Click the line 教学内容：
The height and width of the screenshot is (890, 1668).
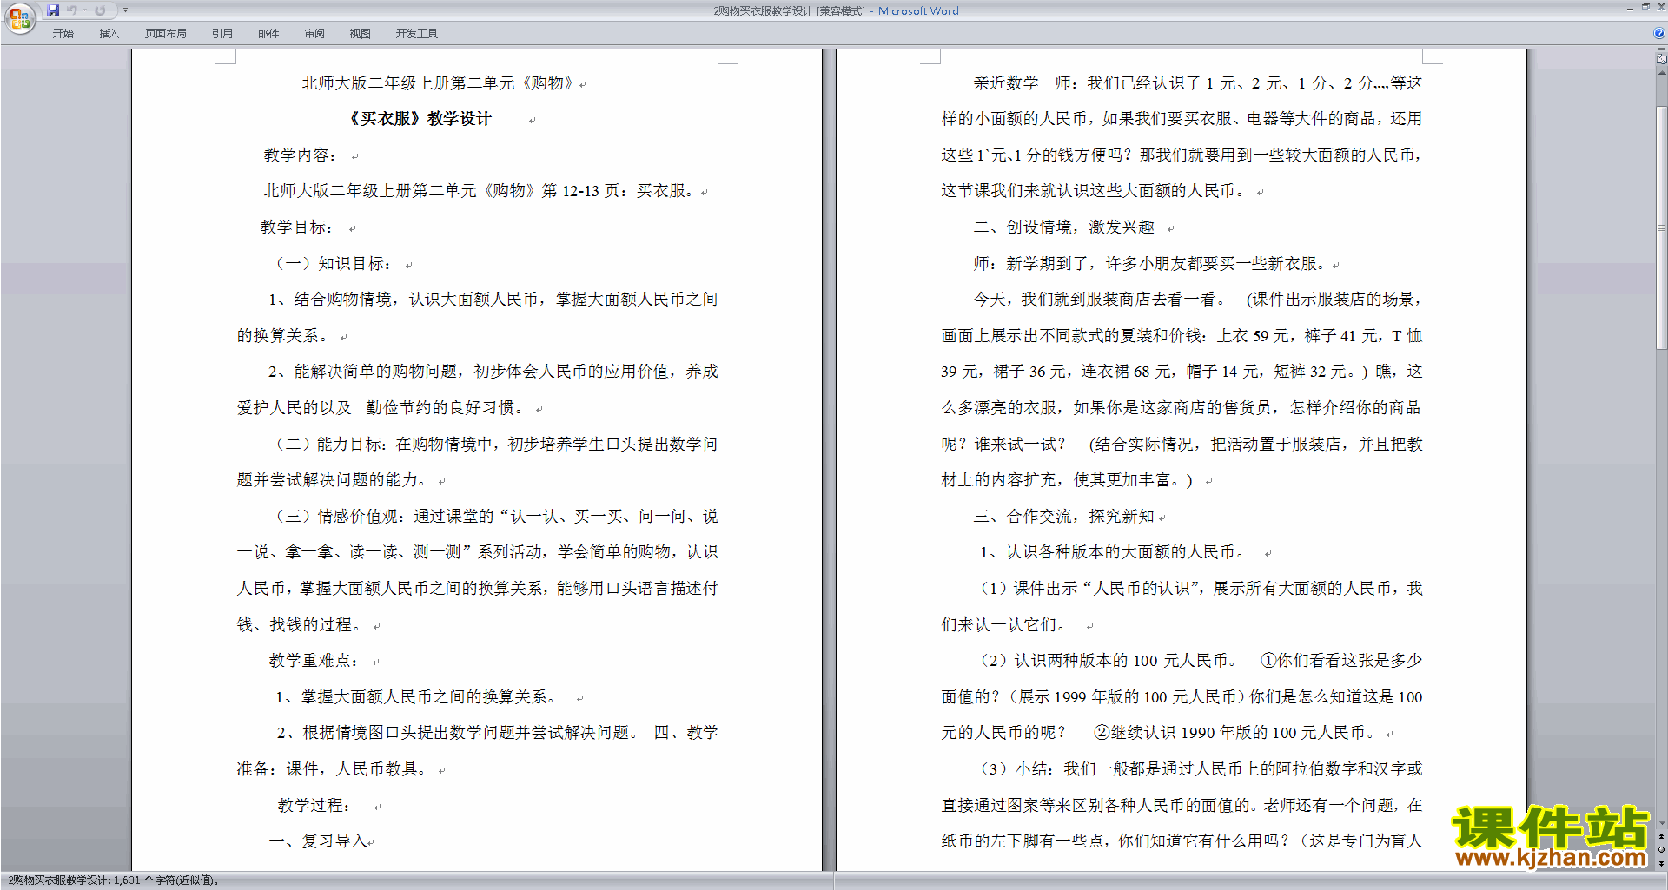tap(301, 155)
